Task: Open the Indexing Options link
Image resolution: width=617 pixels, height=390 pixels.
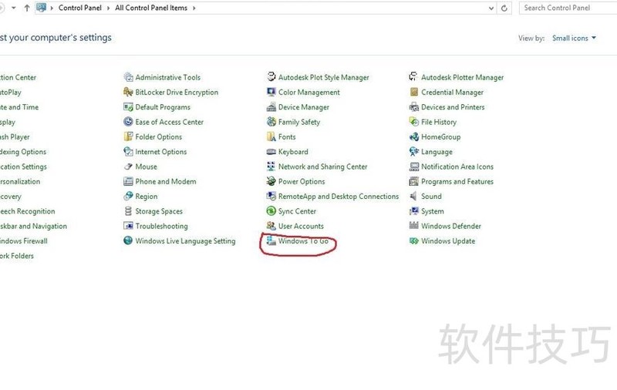Action: point(23,152)
